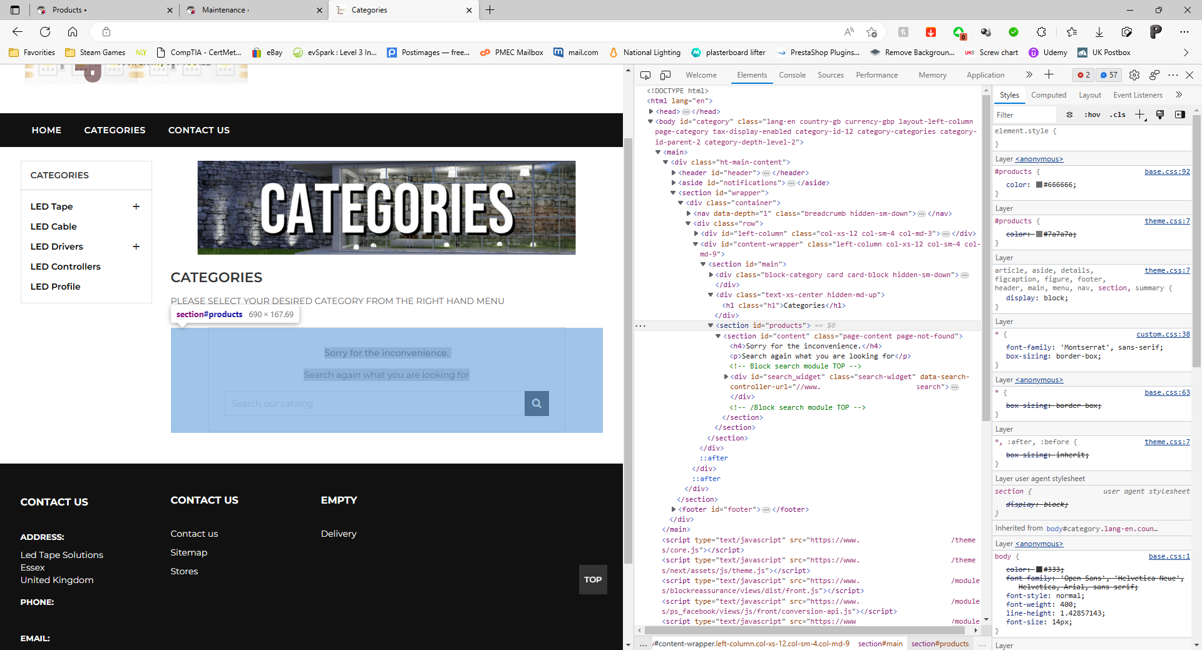The image size is (1202, 650).
Task: Toggle computed styles sidebar icon
Action: click(1180, 114)
